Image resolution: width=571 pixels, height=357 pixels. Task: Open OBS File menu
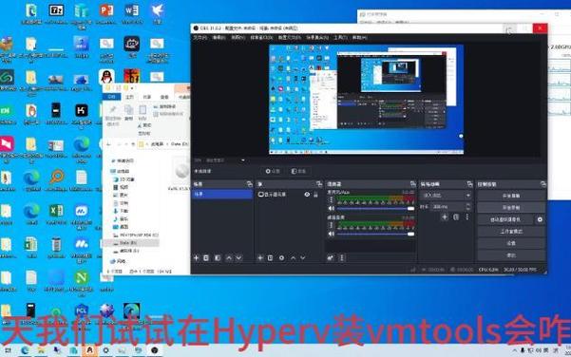point(200,37)
